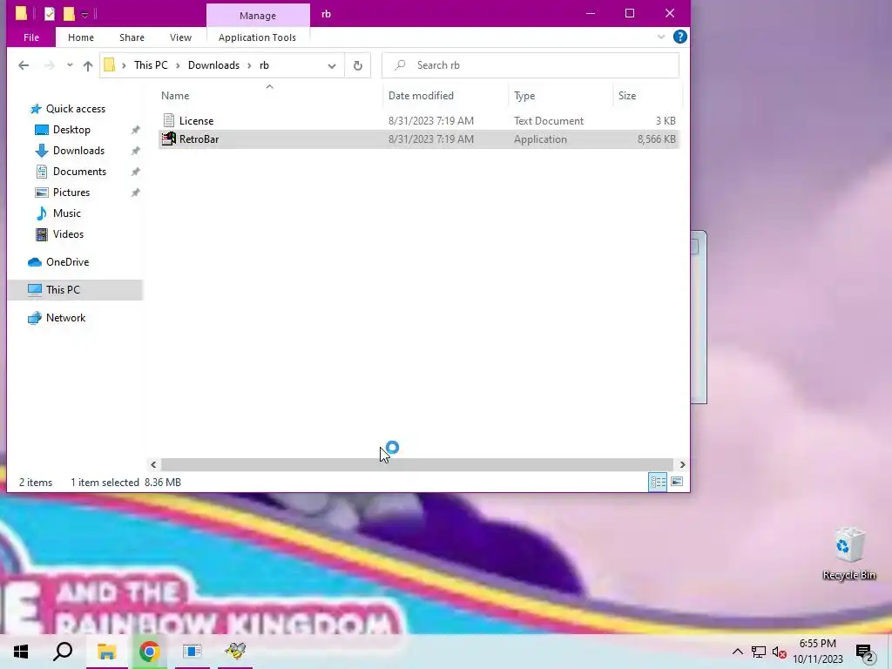892x669 pixels.
Task: Switch to Large icons view layout
Action: pos(677,482)
